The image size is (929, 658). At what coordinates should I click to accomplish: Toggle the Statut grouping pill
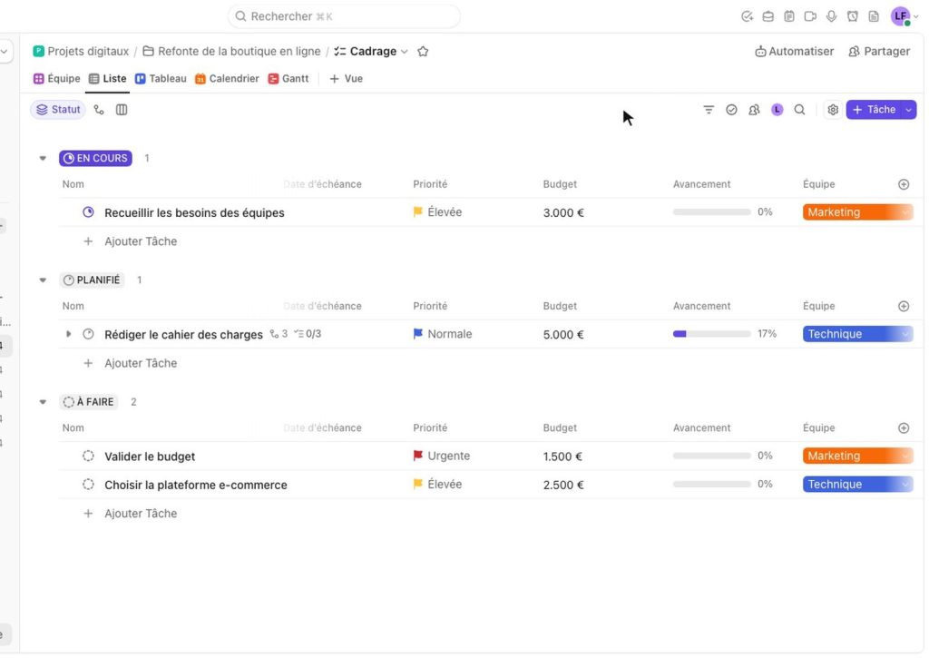pos(58,110)
